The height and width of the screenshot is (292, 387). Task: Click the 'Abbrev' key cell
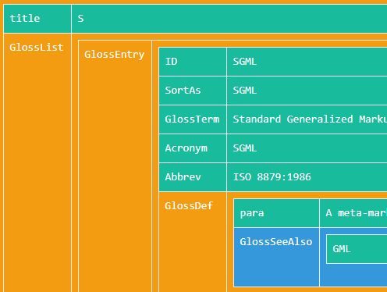(193, 177)
